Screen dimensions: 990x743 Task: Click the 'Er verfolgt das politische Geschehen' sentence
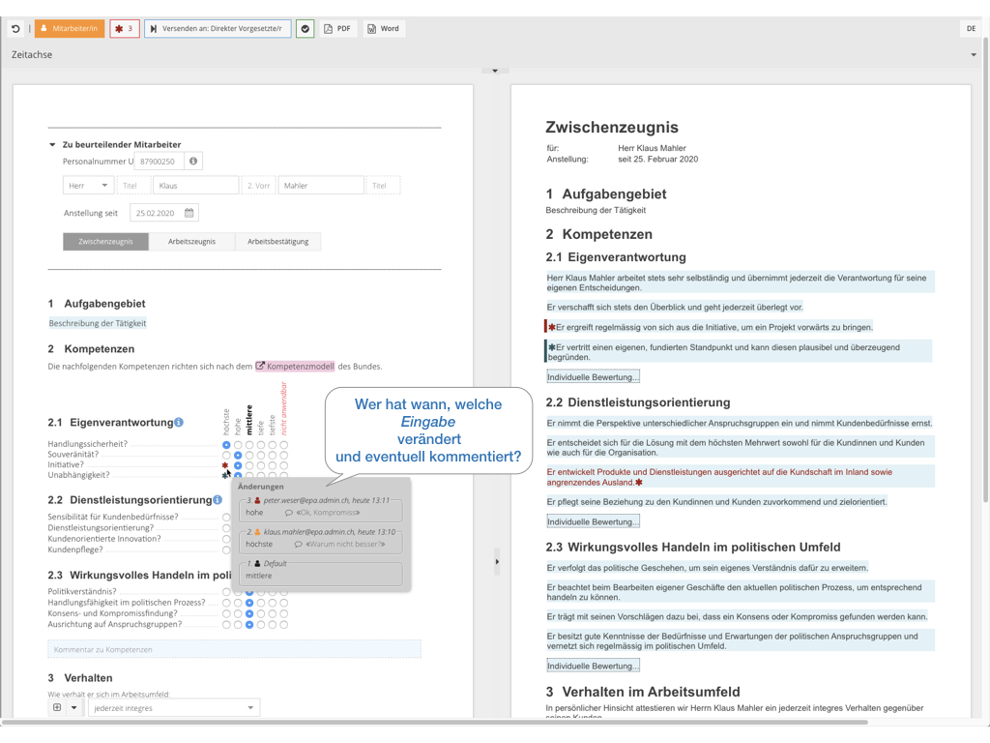(707, 568)
